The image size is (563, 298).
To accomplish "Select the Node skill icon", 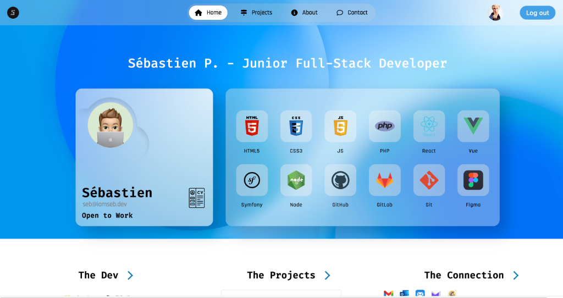I will [296, 180].
